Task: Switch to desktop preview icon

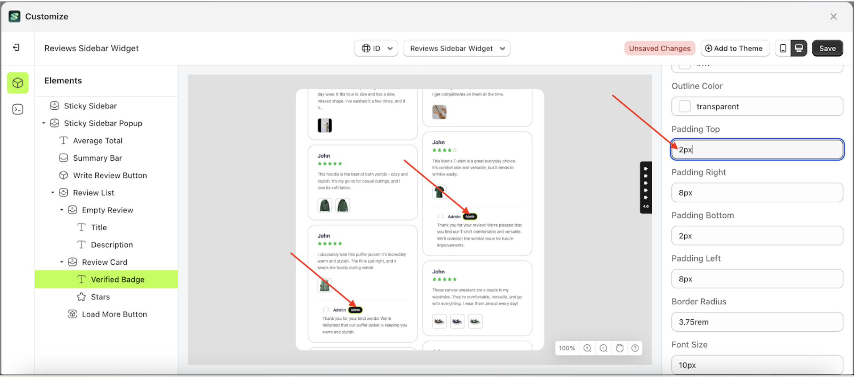Action: click(799, 48)
